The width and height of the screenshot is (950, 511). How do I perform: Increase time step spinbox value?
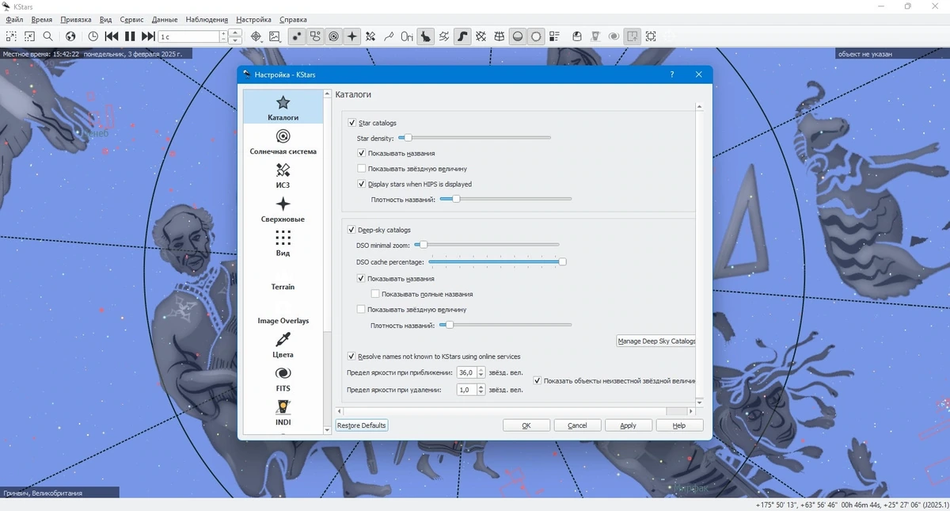(224, 32)
